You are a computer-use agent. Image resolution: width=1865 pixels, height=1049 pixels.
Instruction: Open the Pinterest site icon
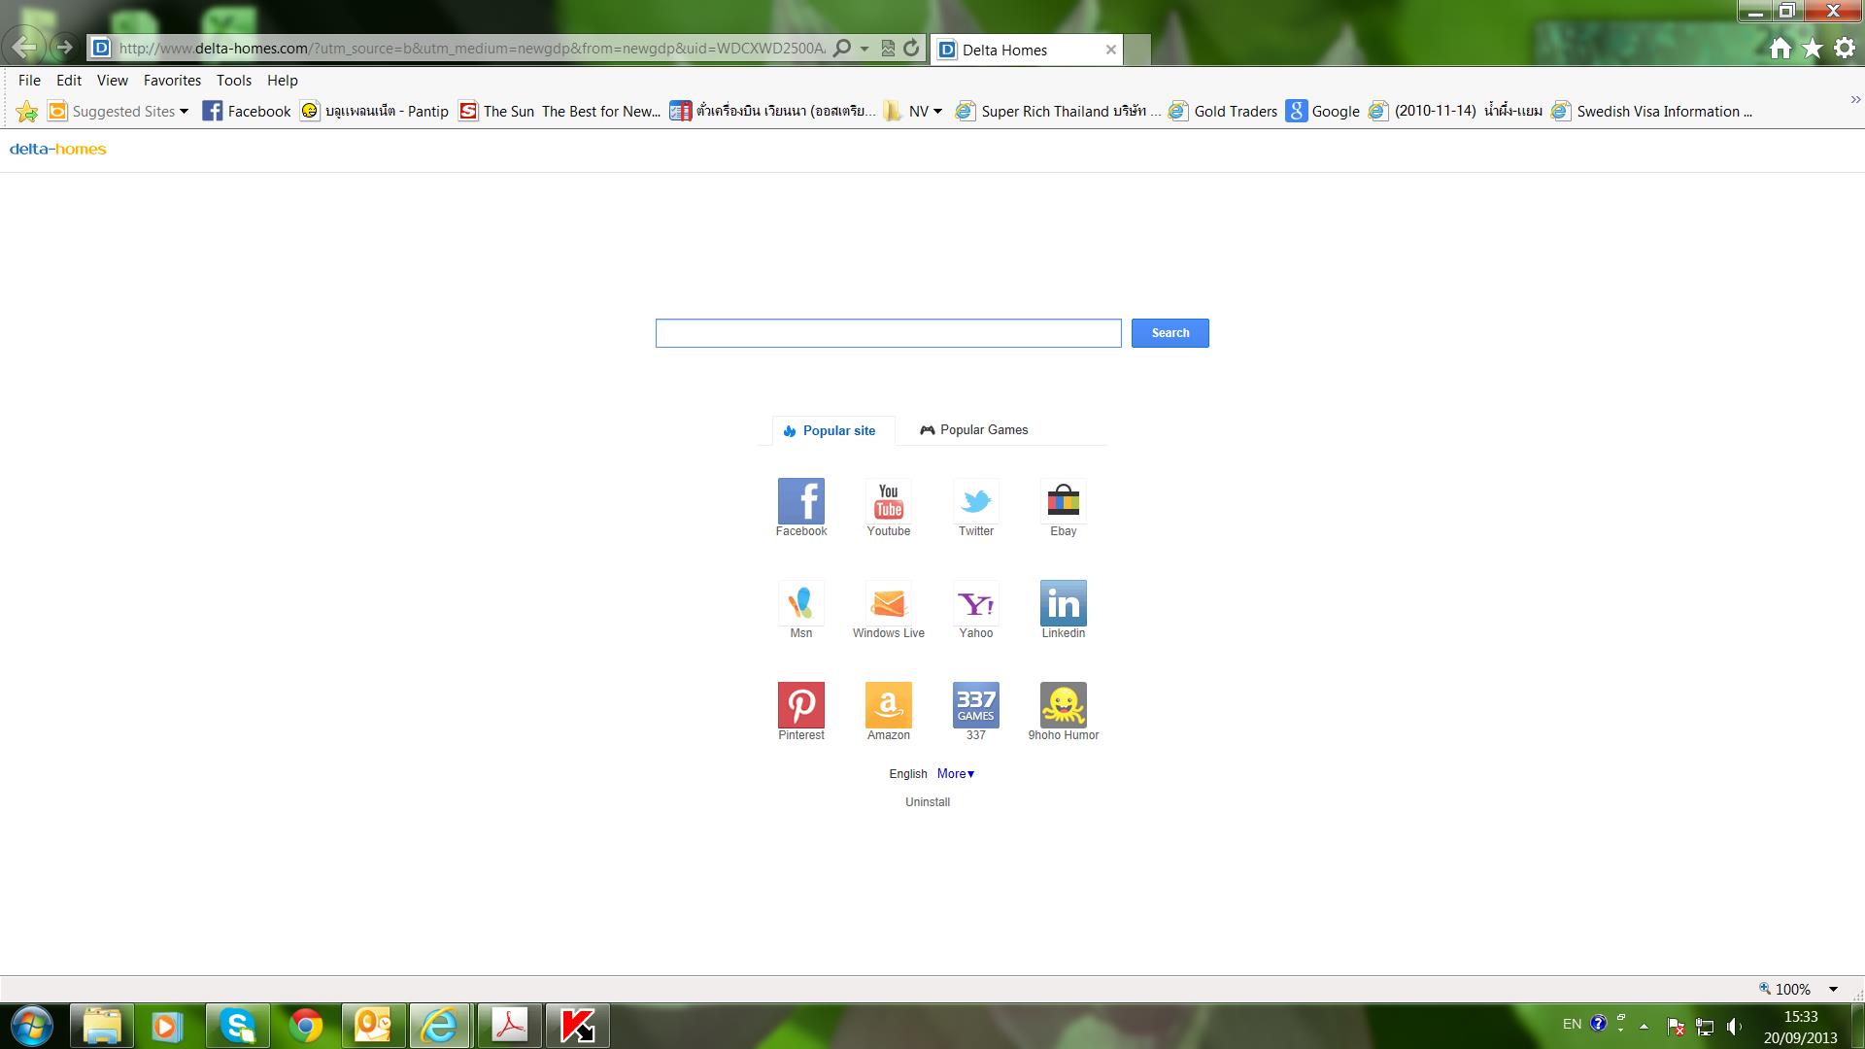point(801,705)
